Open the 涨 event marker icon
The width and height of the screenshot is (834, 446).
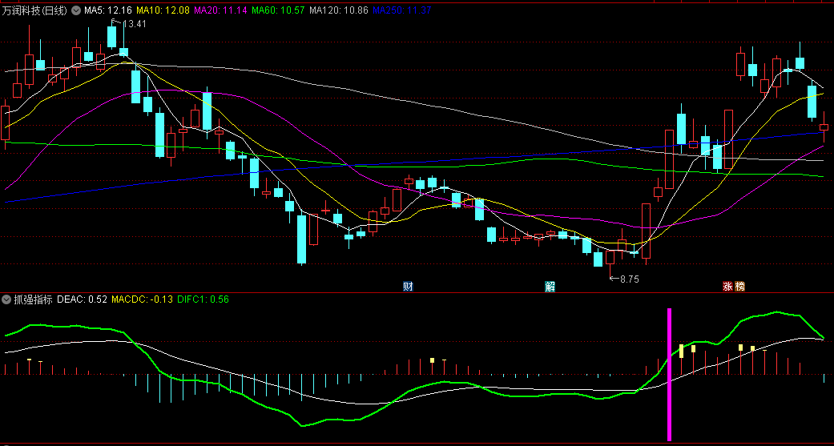coord(727,287)
